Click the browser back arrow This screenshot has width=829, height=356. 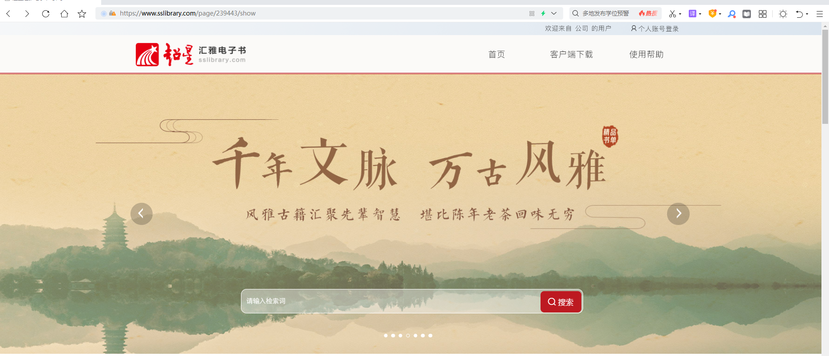coord(8,14)
